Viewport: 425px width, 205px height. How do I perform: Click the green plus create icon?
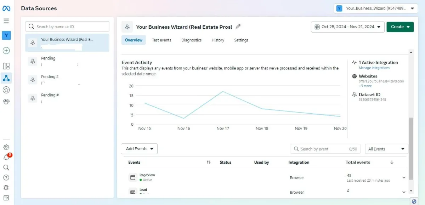coord(6,51)
